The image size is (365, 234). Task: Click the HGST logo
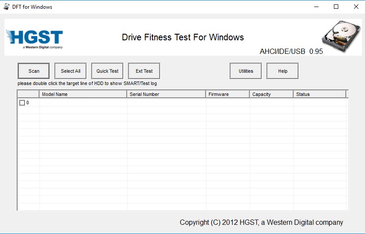point(34,39)
